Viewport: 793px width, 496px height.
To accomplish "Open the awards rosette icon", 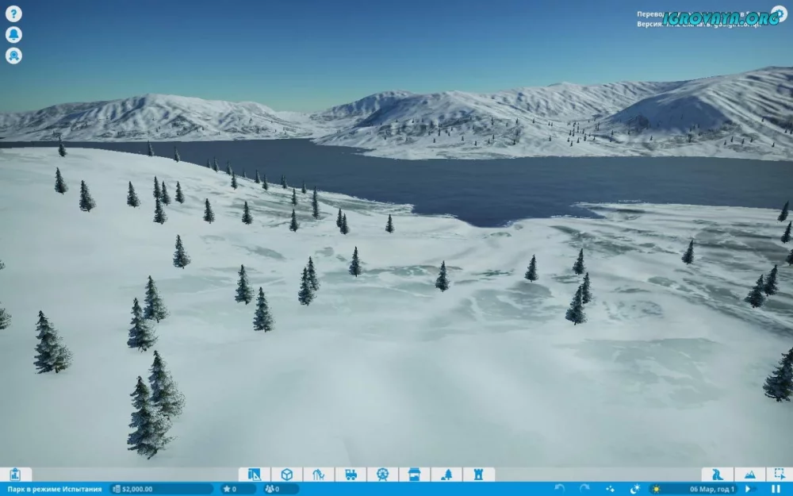I will click(13, 56).
